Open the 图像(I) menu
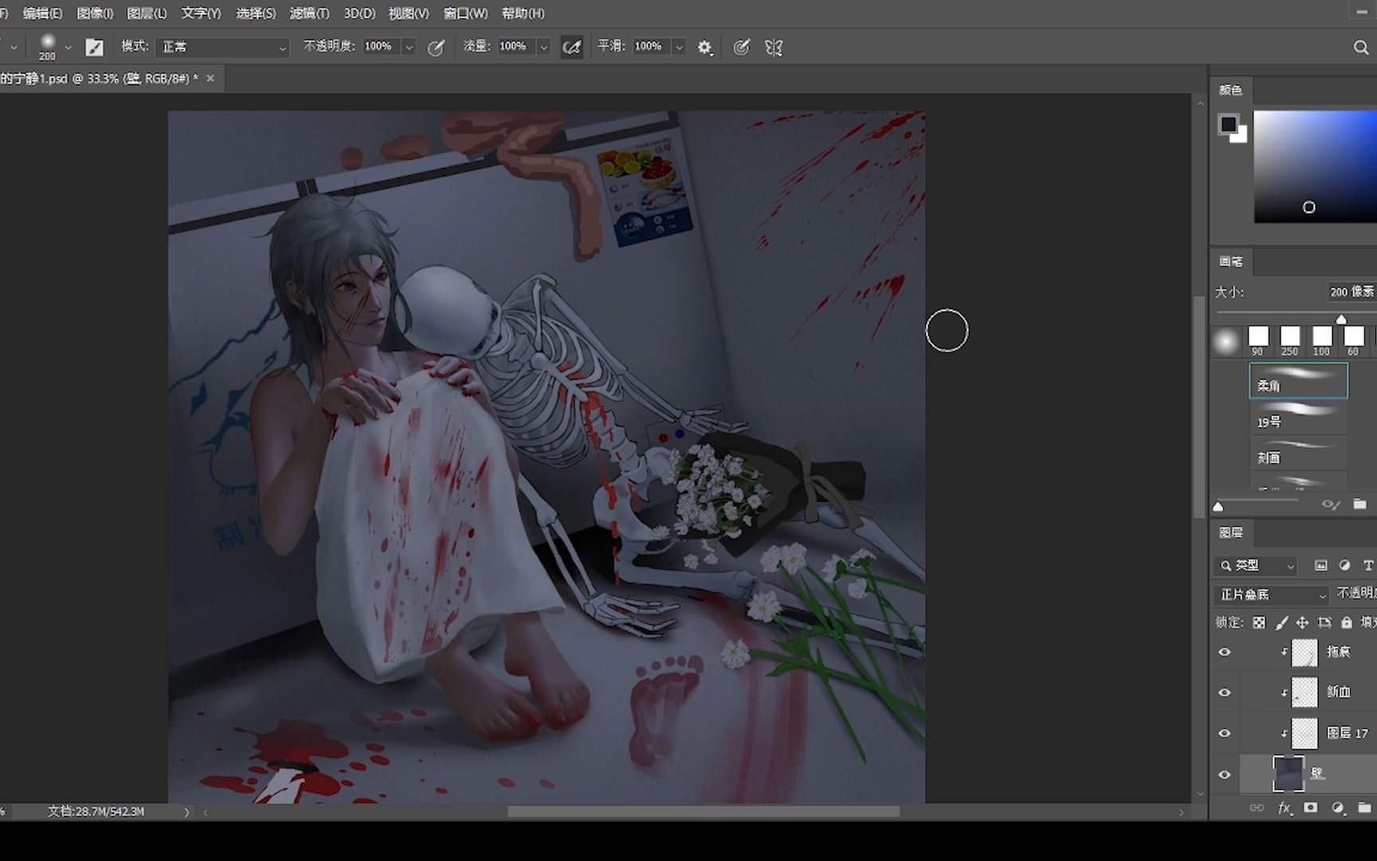 coord(95,14)
